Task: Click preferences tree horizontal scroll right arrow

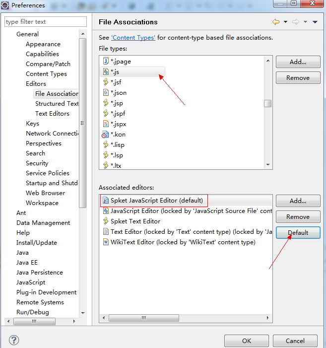Action: tap(74, 321)
